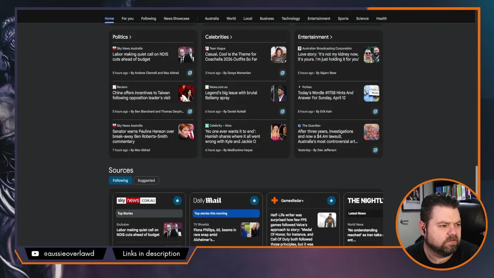This screenshot has height=278, width=494.
Task: Open the Sports news tab
Action: coord(343,19)
